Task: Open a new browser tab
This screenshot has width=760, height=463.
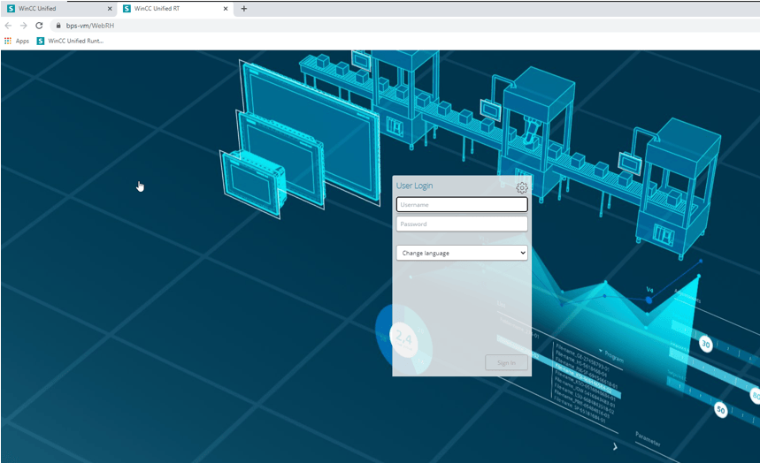Action: coord(244,9)
